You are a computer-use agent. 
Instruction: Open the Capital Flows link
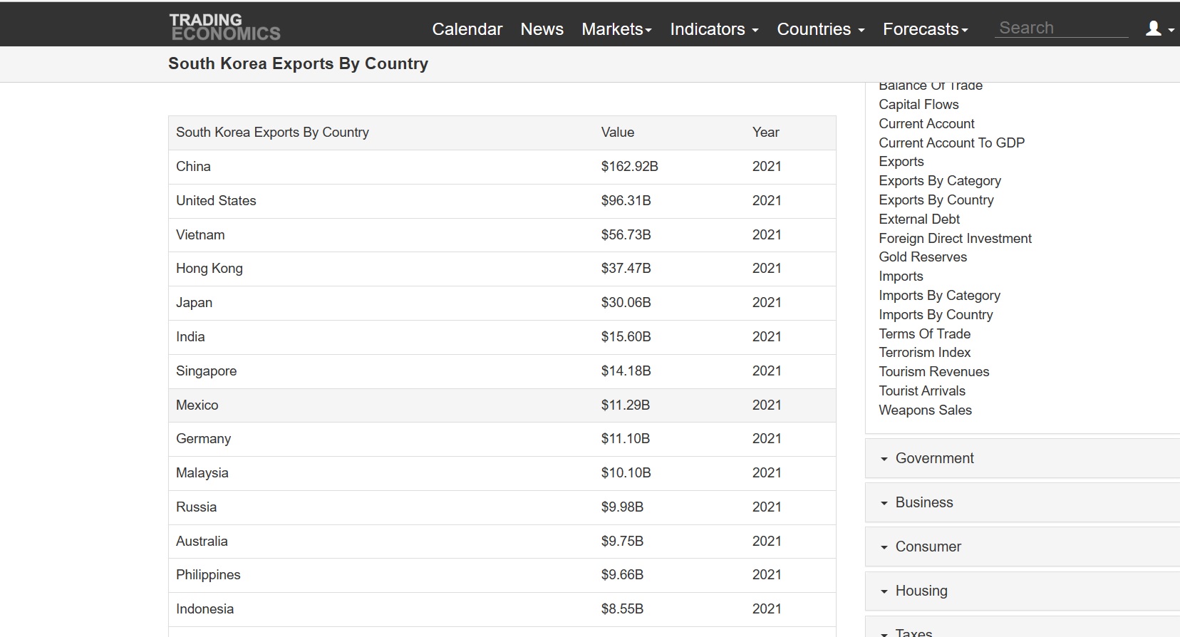918,105
